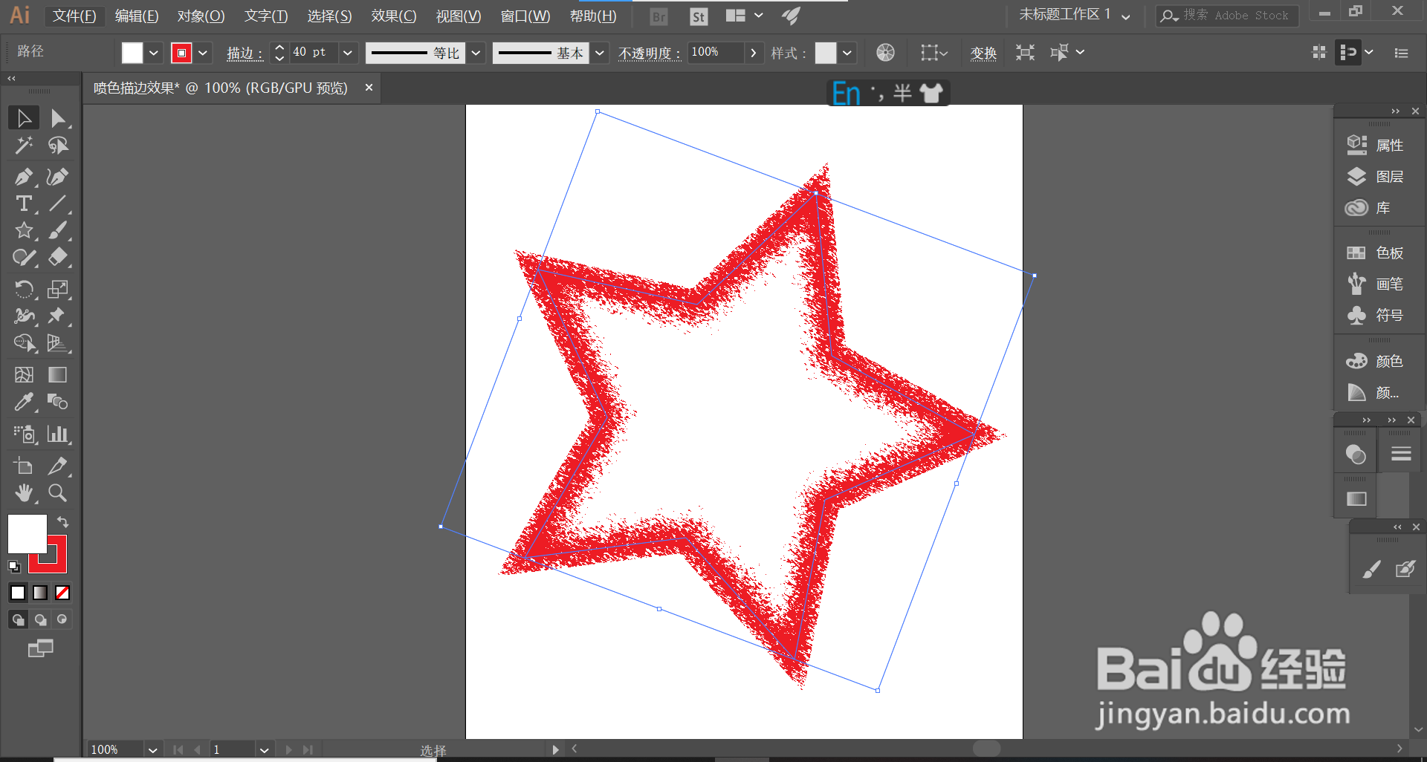Open the 视图(V) menu

(459, 16)
